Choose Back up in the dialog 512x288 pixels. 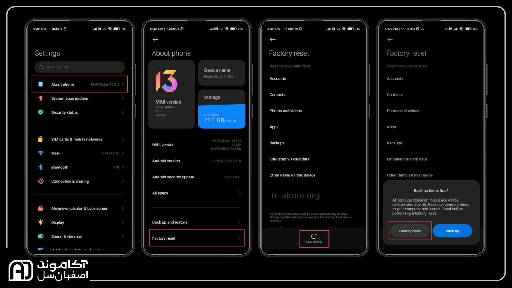point(452,231)
